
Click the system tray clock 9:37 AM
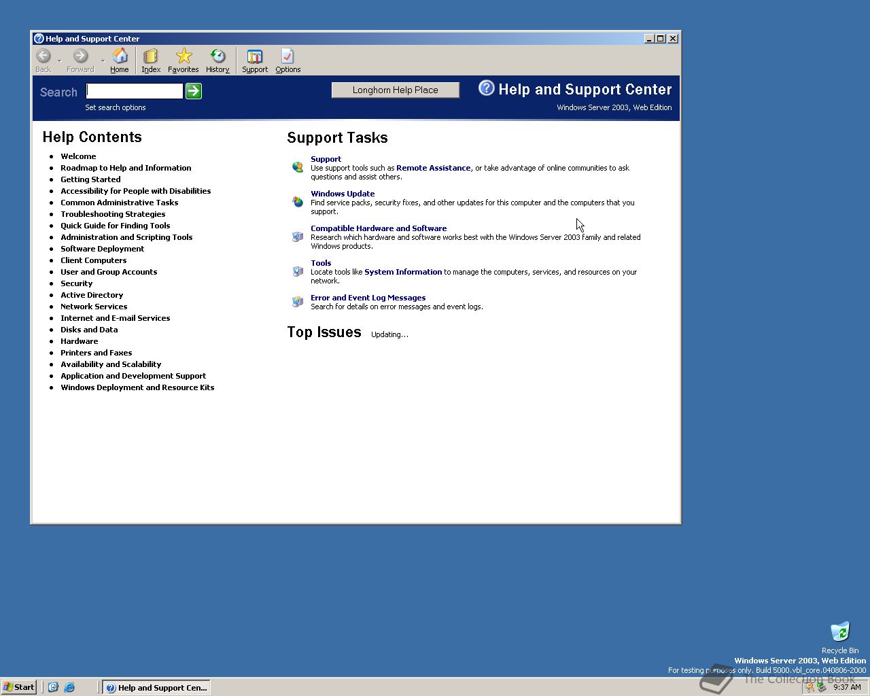point(847,687)
